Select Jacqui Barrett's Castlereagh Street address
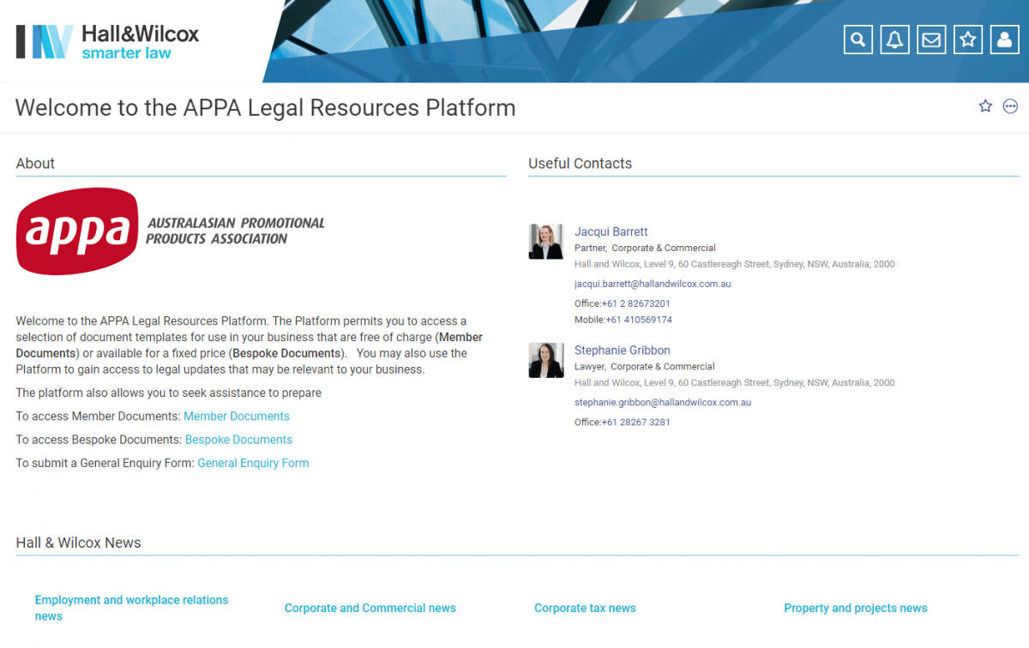The height and width of the screenshot is (648, 1029). tap(734, 264)
